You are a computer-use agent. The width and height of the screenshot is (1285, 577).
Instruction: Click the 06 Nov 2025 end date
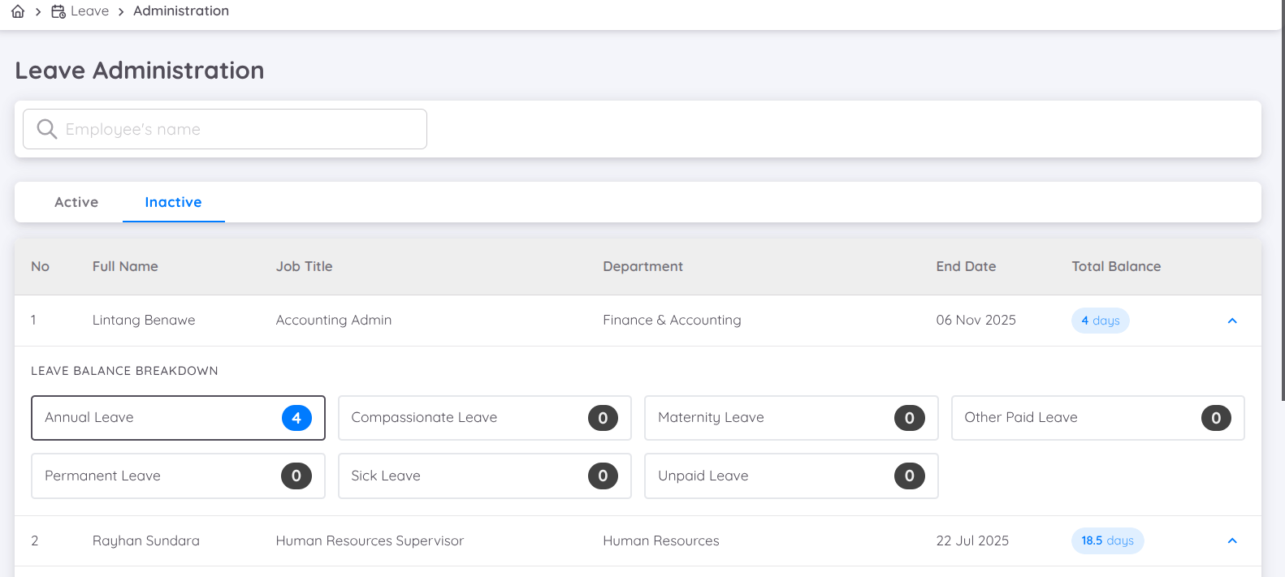click(x=976, y=320)
